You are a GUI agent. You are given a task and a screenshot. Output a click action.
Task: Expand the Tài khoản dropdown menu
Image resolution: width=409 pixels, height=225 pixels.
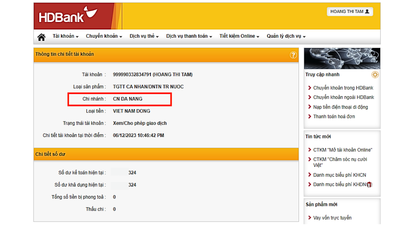[x=65, y=36]
